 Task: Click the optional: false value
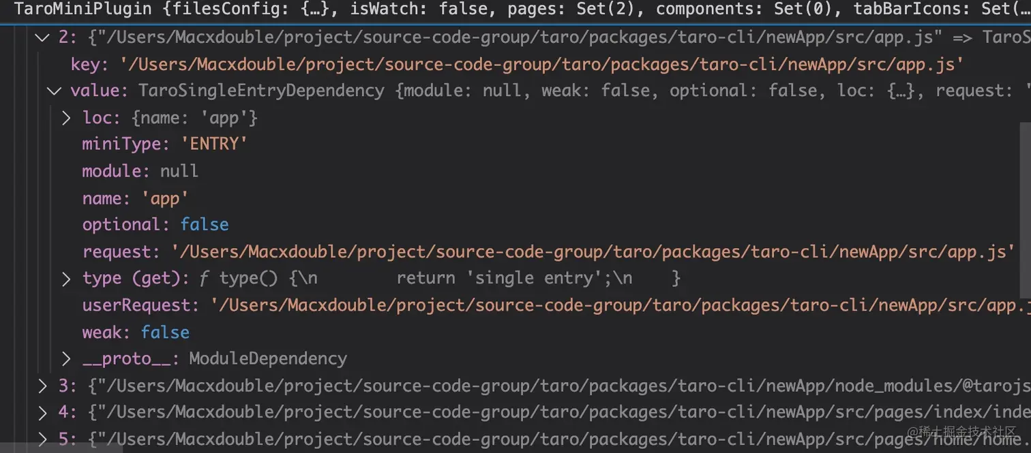click(205, 225)
